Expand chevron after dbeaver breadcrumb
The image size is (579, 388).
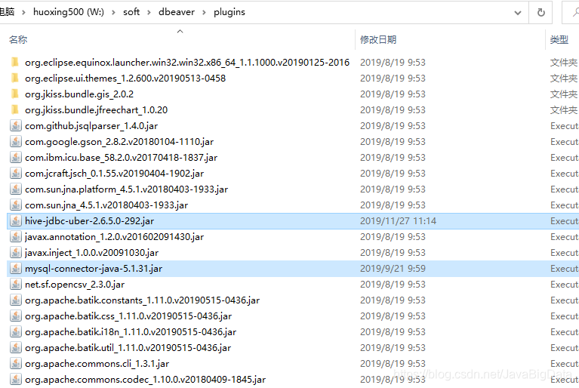(205, 13)
